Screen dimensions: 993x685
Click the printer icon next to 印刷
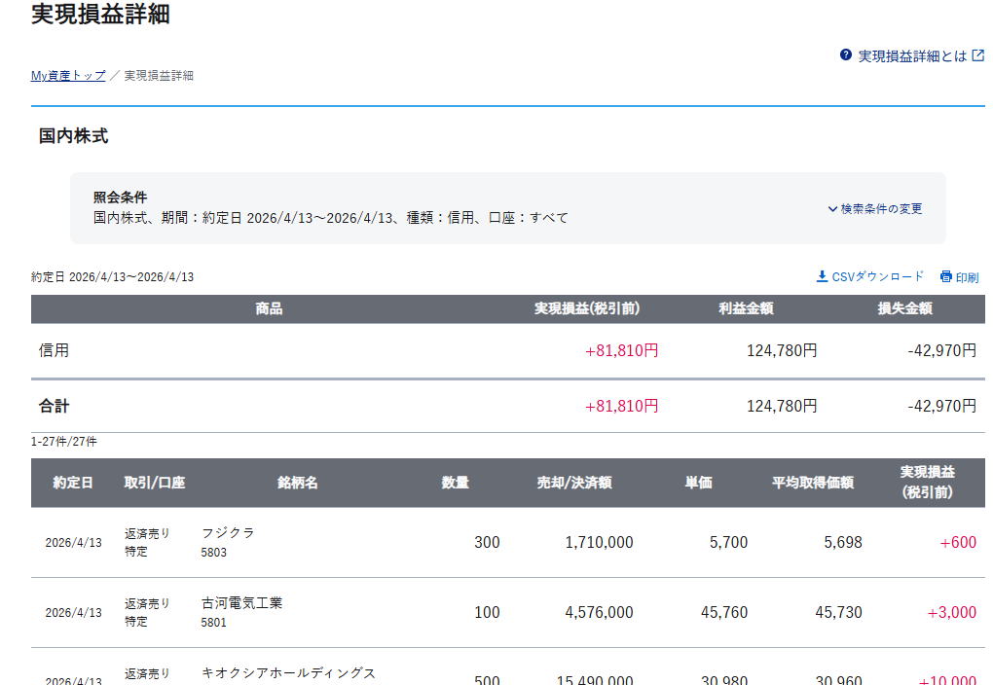coord(946,276)
